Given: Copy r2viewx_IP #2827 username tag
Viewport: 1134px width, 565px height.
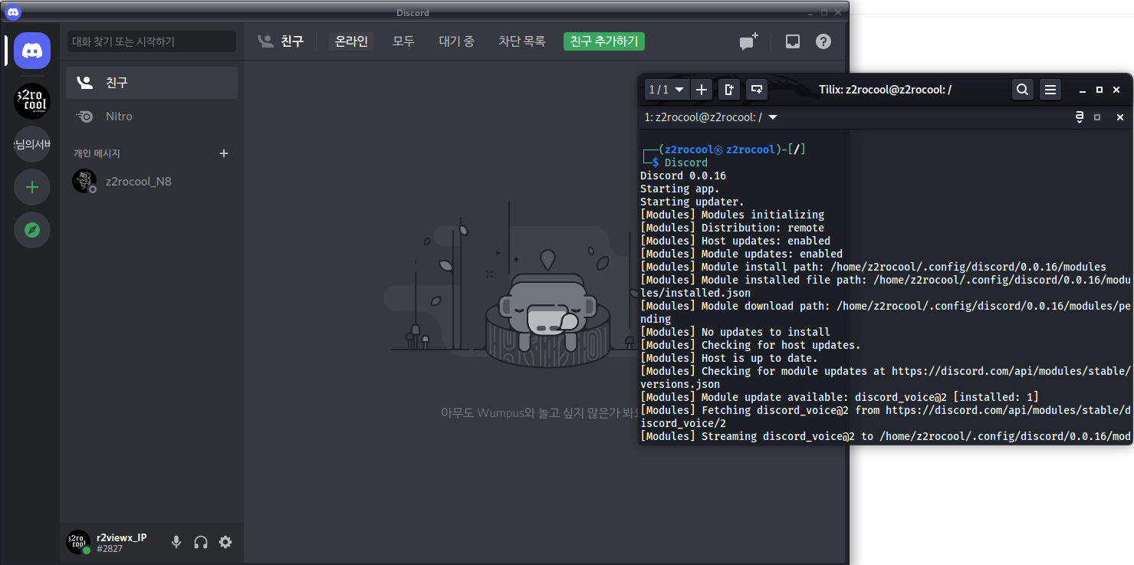Looking at the screenshot, I should tap(121, 543).
